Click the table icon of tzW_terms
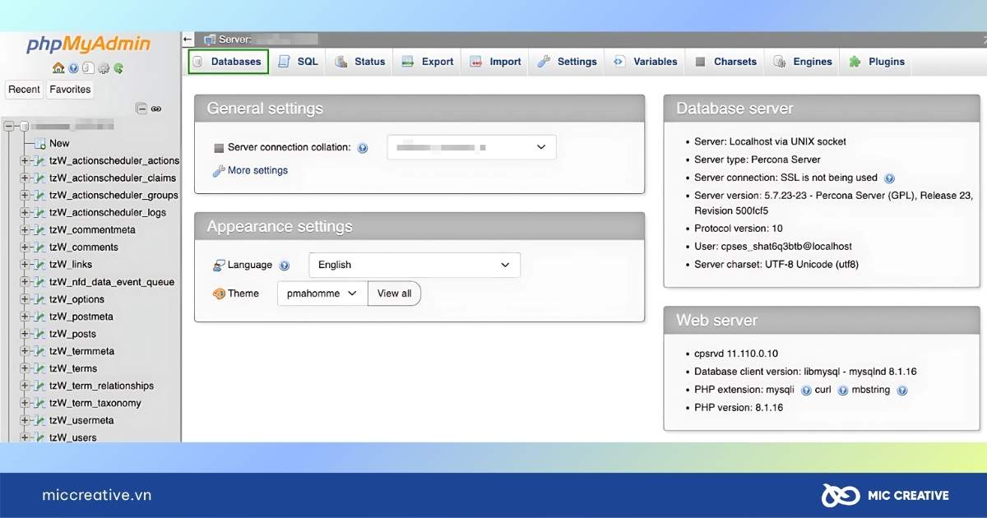The width and height of the screenshot is (987, 518). pyautogui.click(x=39, y=368)
